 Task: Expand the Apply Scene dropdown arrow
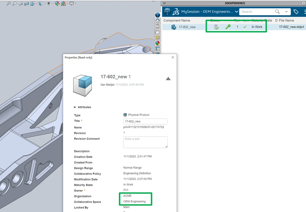point(67,4)
